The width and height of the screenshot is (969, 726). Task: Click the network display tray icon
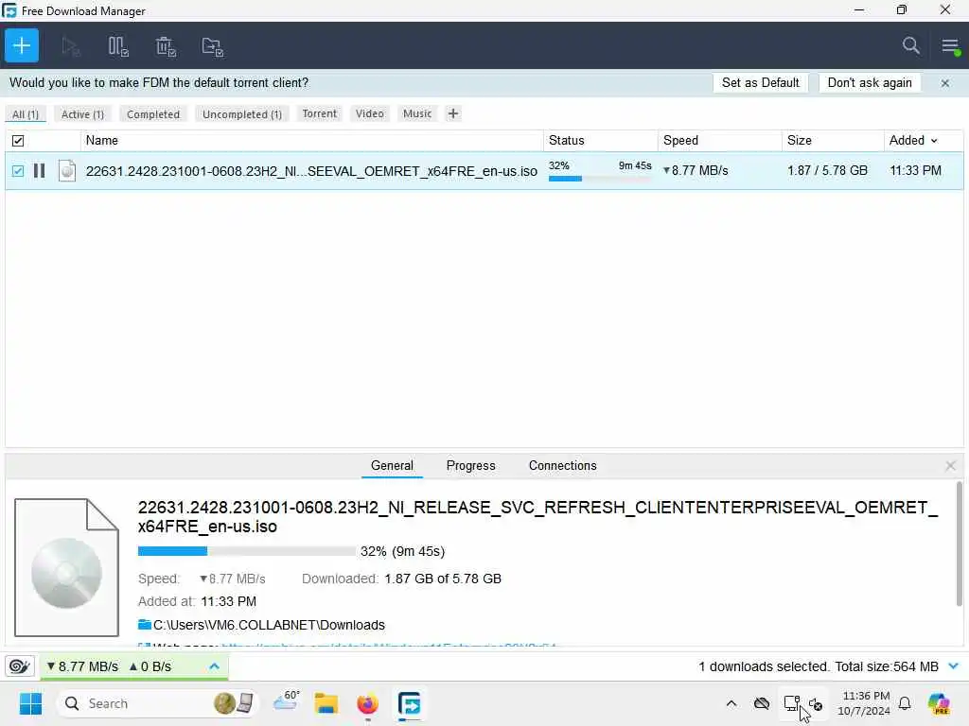point(792,703)
